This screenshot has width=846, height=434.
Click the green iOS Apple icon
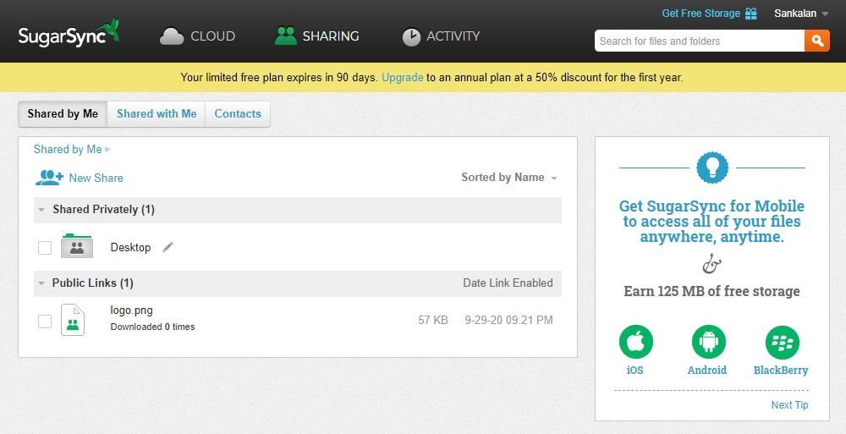click(635, 343)
